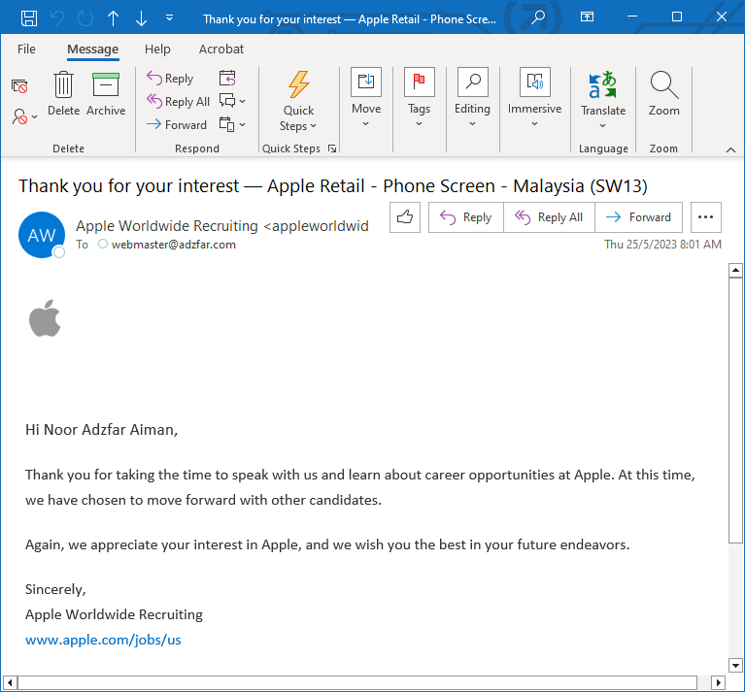Expand the Move dropdown

point(366,98)
